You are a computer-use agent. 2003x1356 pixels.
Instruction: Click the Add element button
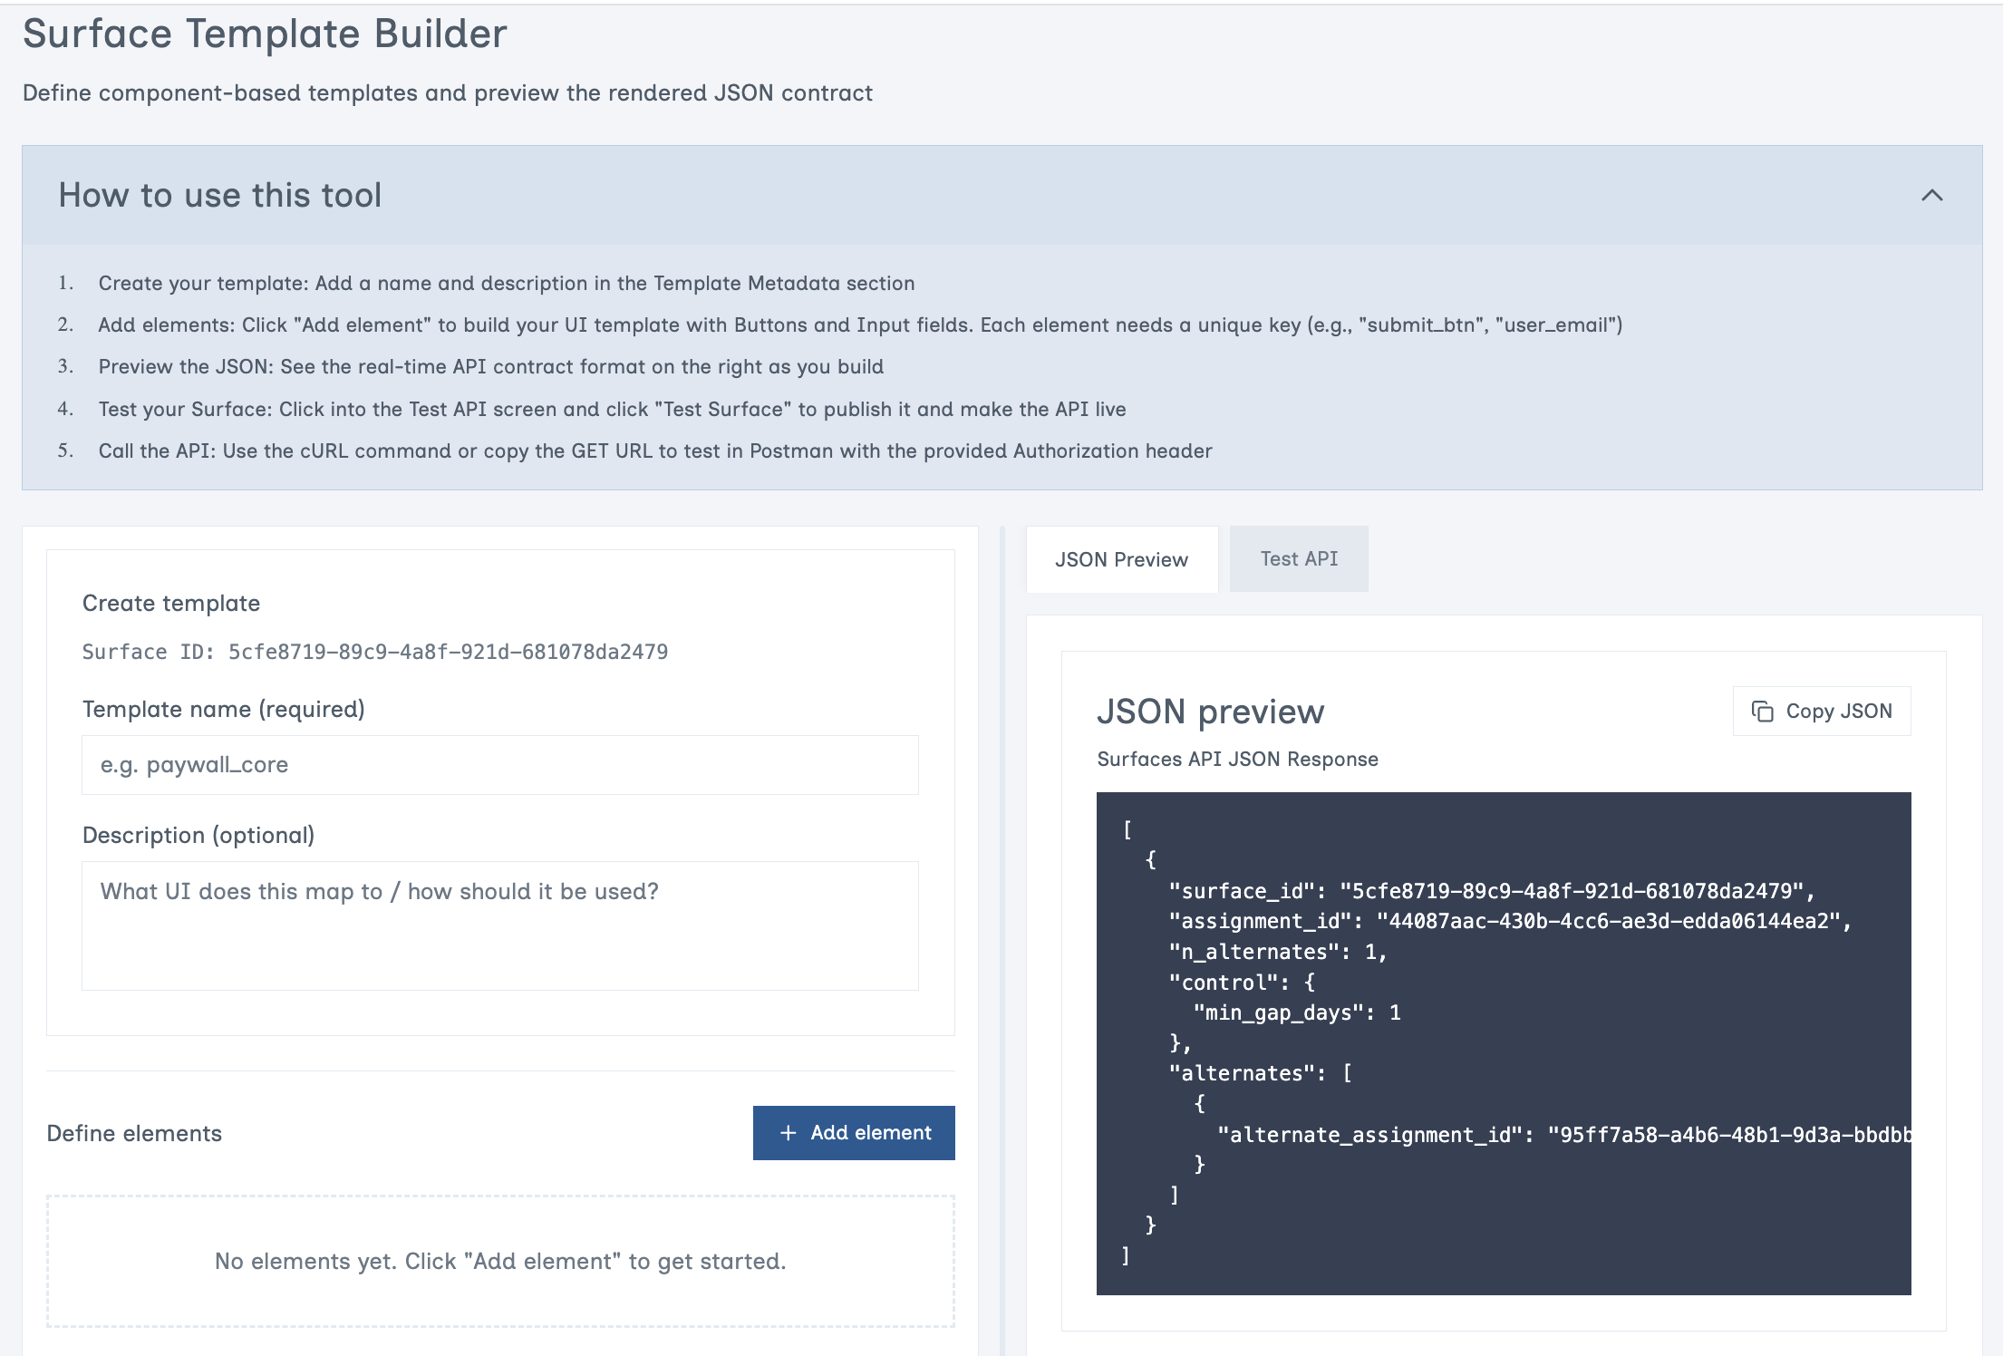(x=853, y=1133)
